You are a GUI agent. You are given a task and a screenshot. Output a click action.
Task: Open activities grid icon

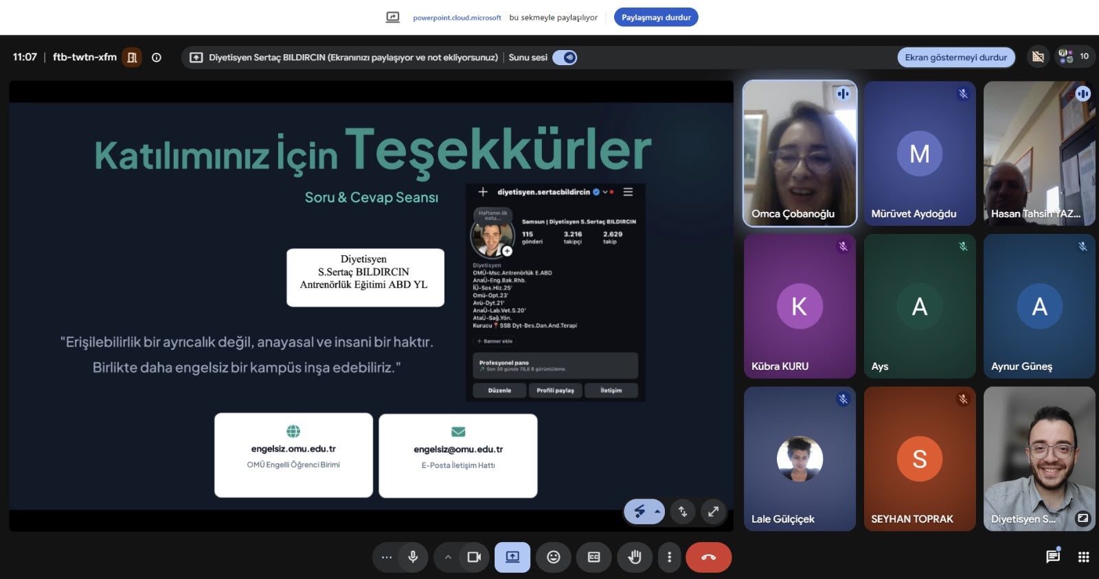point(1084,557)
